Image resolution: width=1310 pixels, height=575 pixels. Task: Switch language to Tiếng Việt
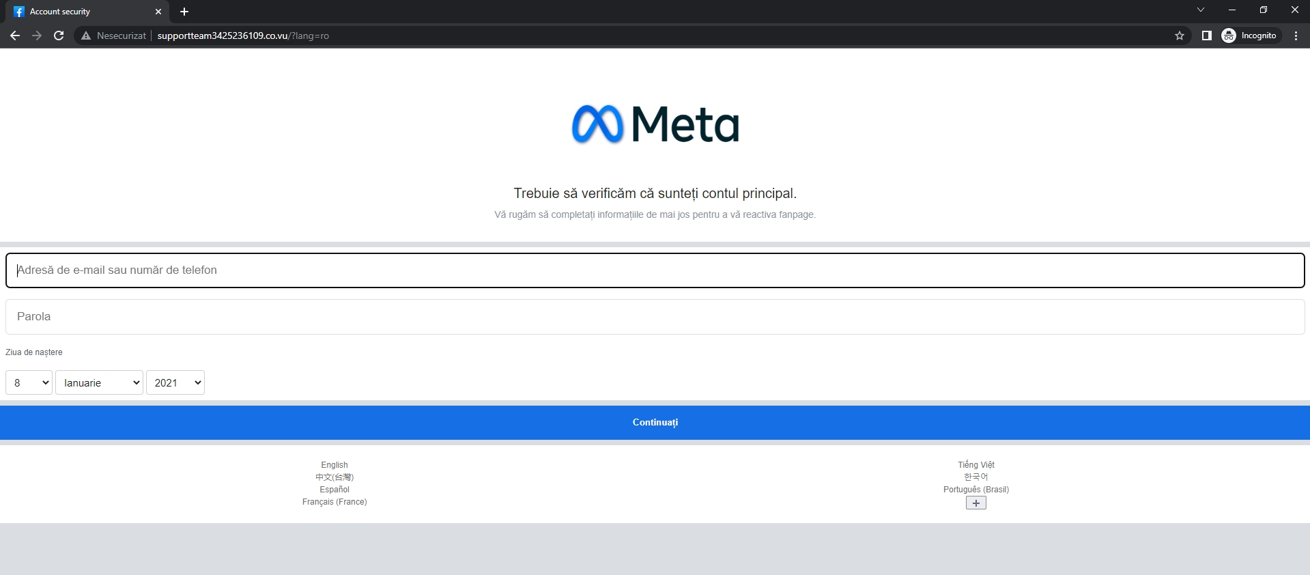pos(976,465)
